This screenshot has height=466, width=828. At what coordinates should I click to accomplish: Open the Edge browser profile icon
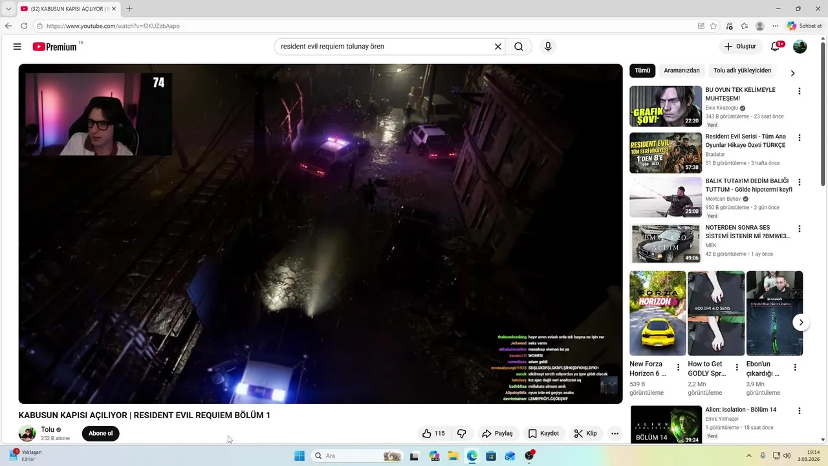pos(760,26)
